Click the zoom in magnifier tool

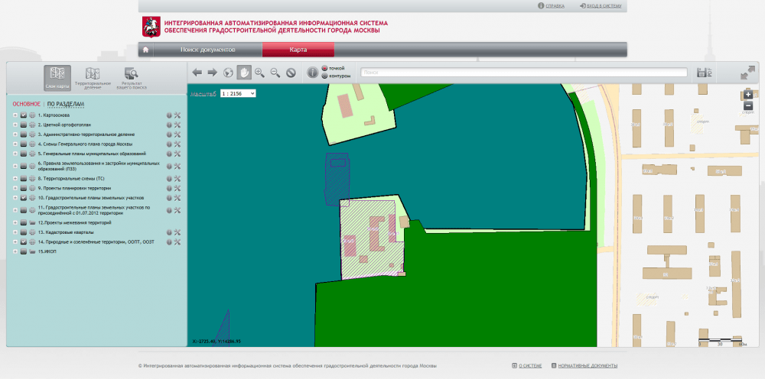coord(259,73)
